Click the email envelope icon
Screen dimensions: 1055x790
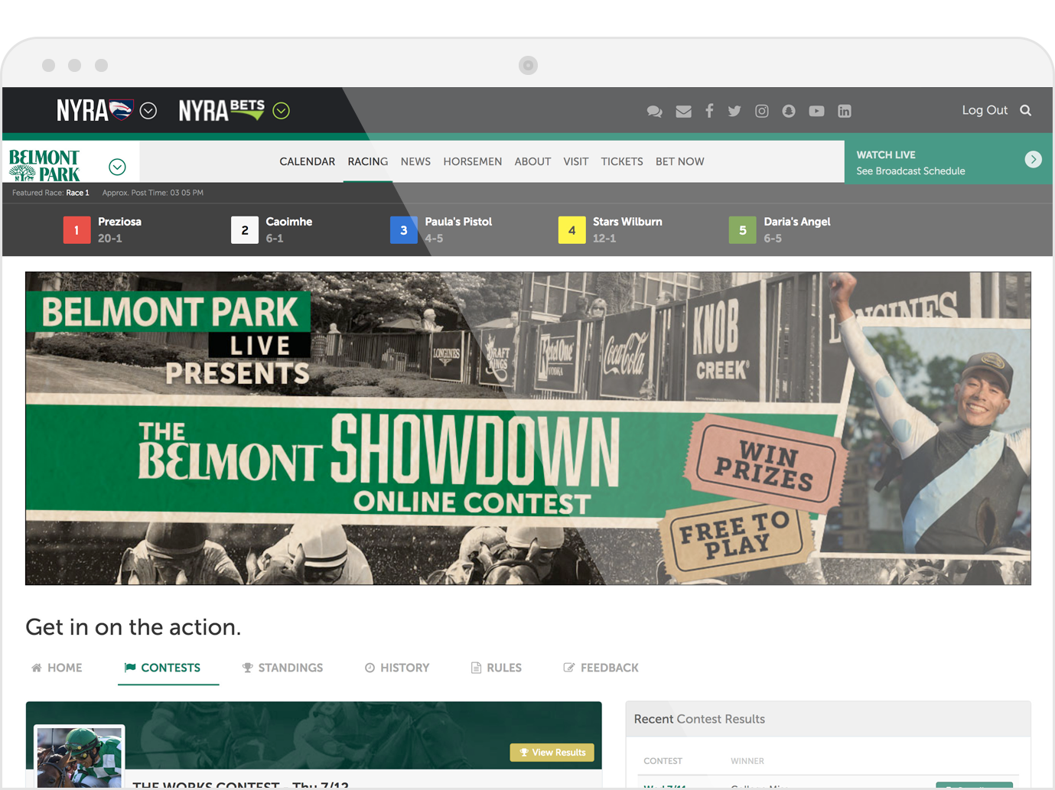coord(683,111)
